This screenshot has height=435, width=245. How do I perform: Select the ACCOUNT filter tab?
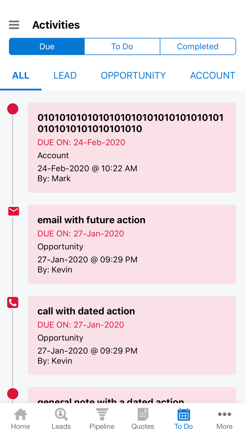click(x=212, y=75)
